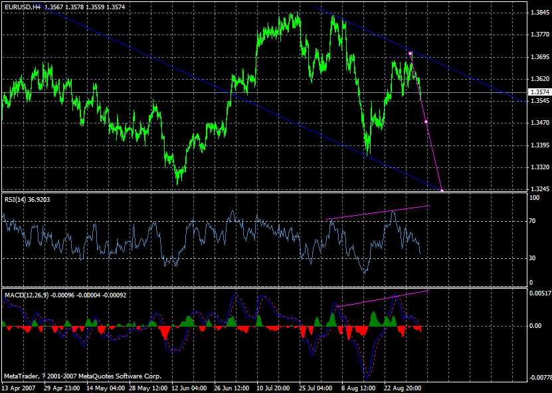Select the 1.3770 price axis label
552x393 pixels.
pos(539,35)
